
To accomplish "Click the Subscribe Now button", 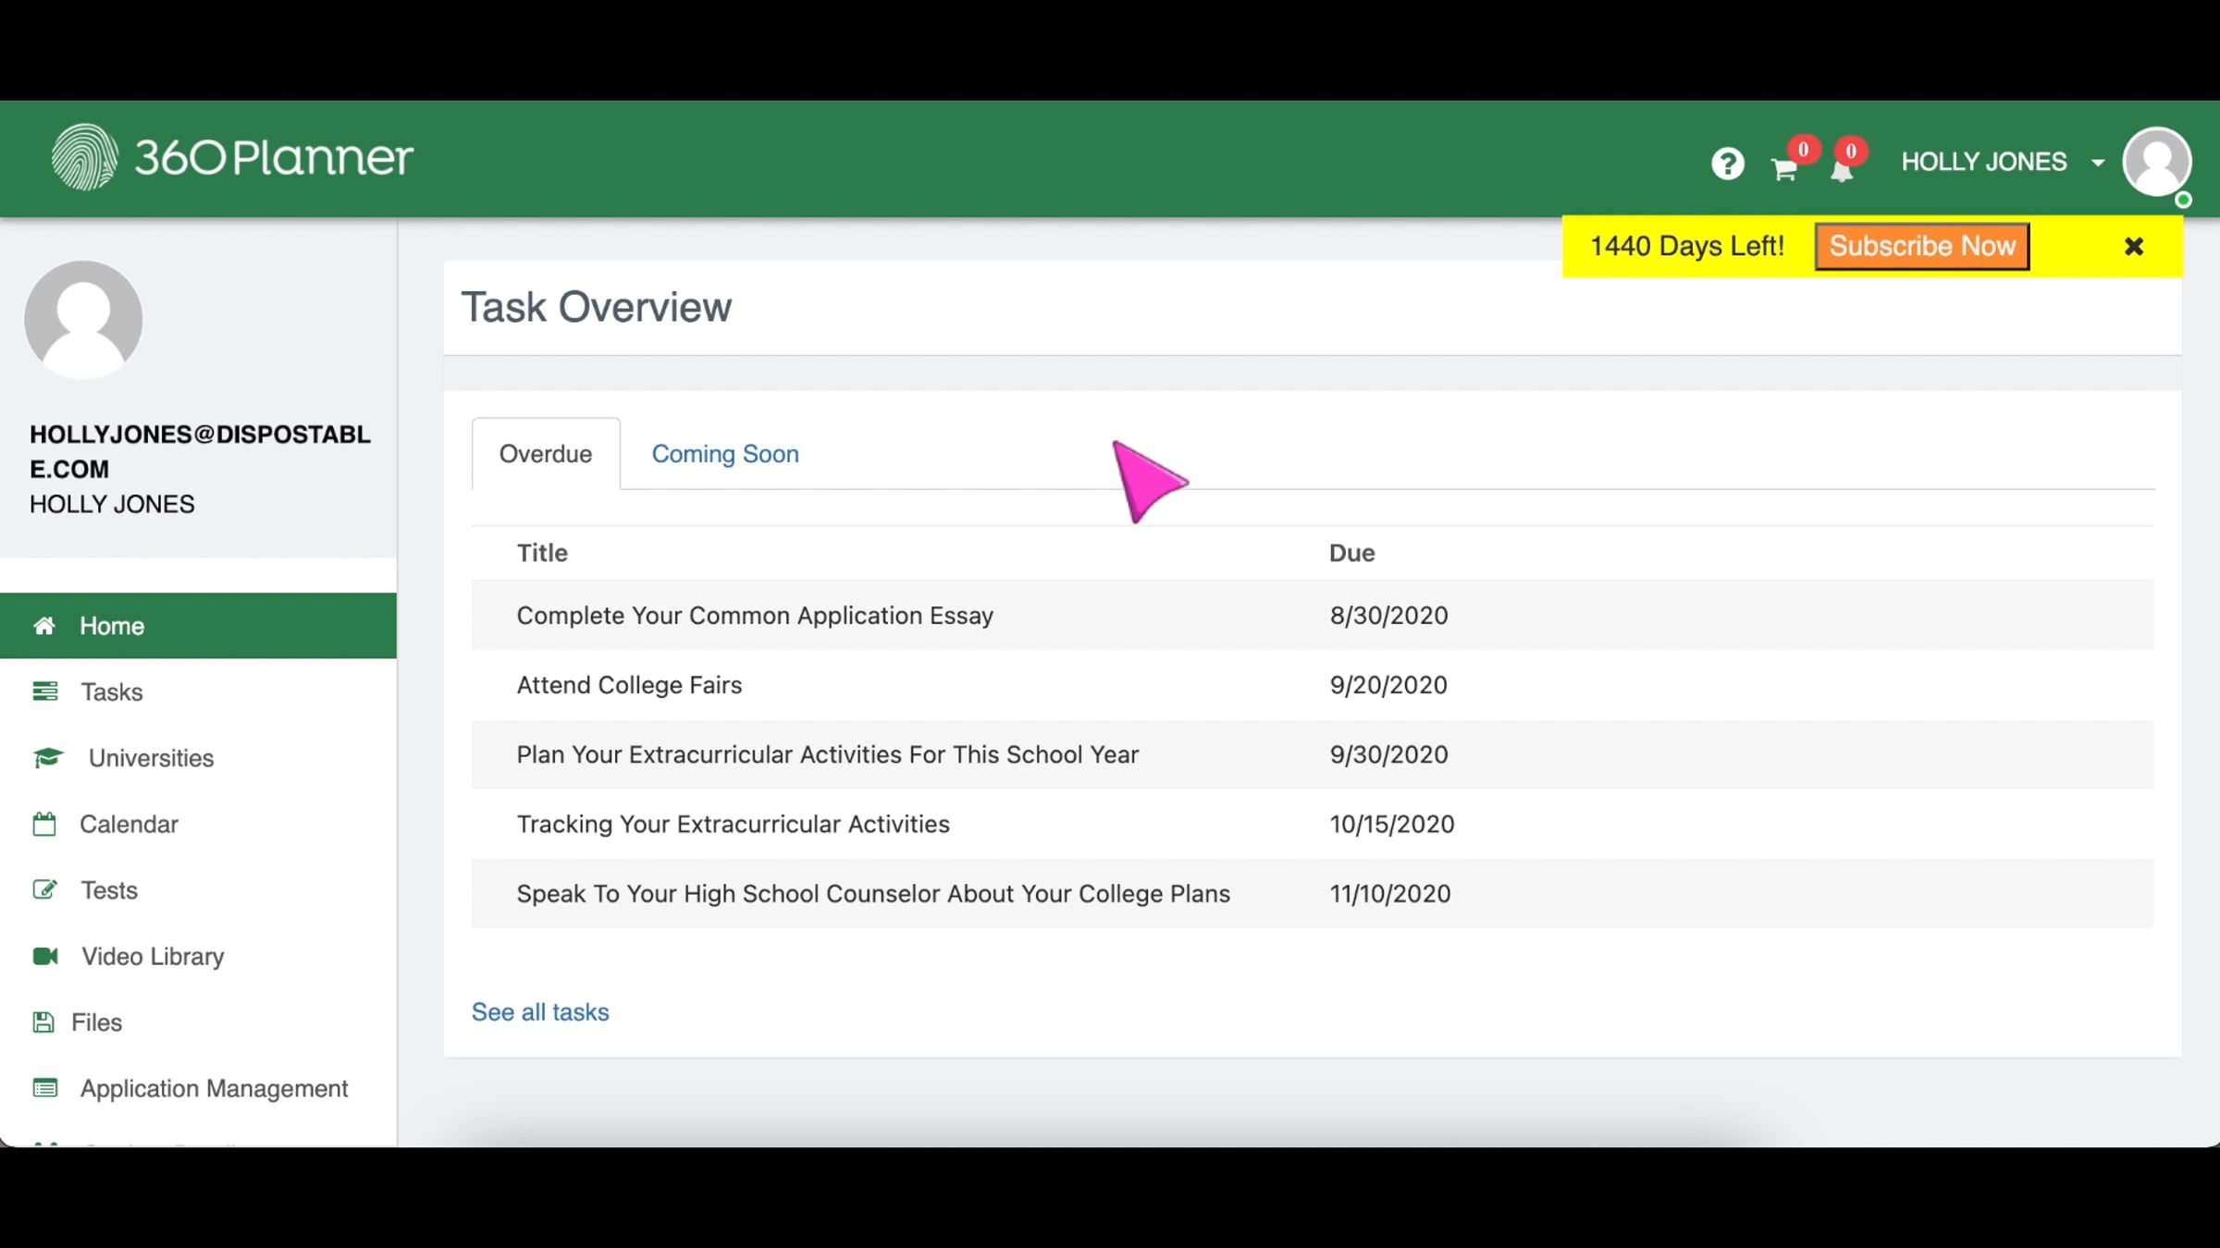I will tap(1922, 247).
